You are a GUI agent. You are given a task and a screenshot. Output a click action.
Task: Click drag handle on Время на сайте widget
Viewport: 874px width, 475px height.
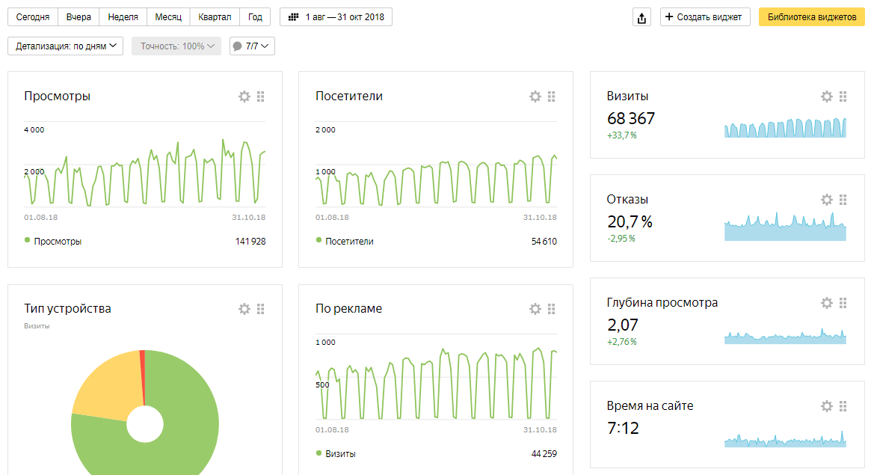tap(843, 406)
